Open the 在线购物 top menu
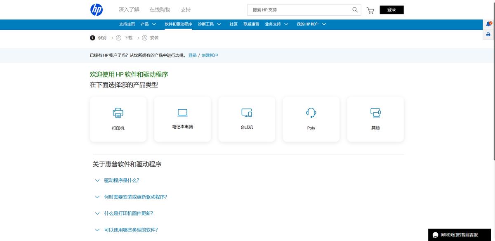The image size is (495, 241). pyautogui.click(x=160, y=9)
